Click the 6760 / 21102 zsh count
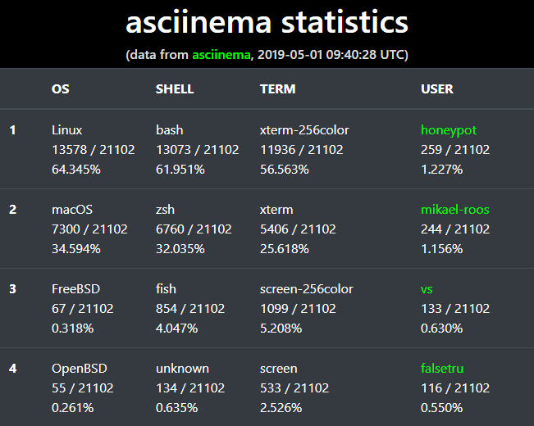534x426 pixels. 194,229
